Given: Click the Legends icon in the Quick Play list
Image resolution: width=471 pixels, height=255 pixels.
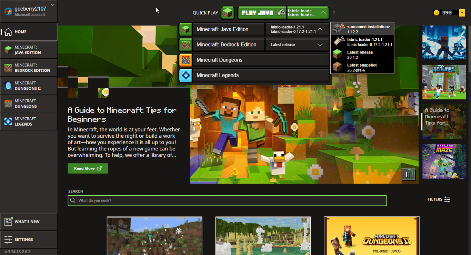Looking at the screenshot, I should point(186,75).
